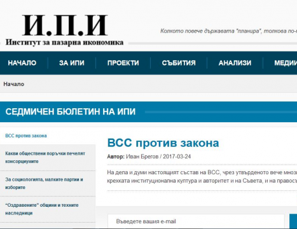Click the И.П.И logo at top
Screen dimensions: 297x229
(65, 25)
